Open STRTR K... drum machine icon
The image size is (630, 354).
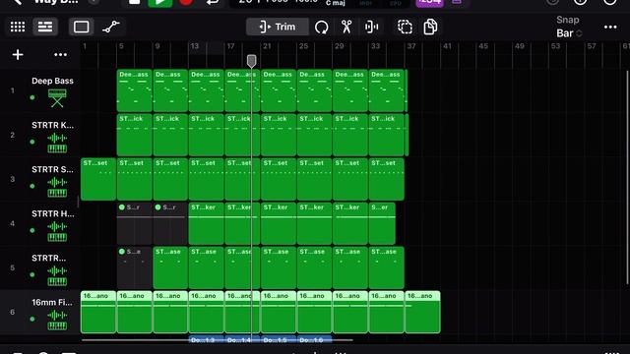tap(57, 144)
